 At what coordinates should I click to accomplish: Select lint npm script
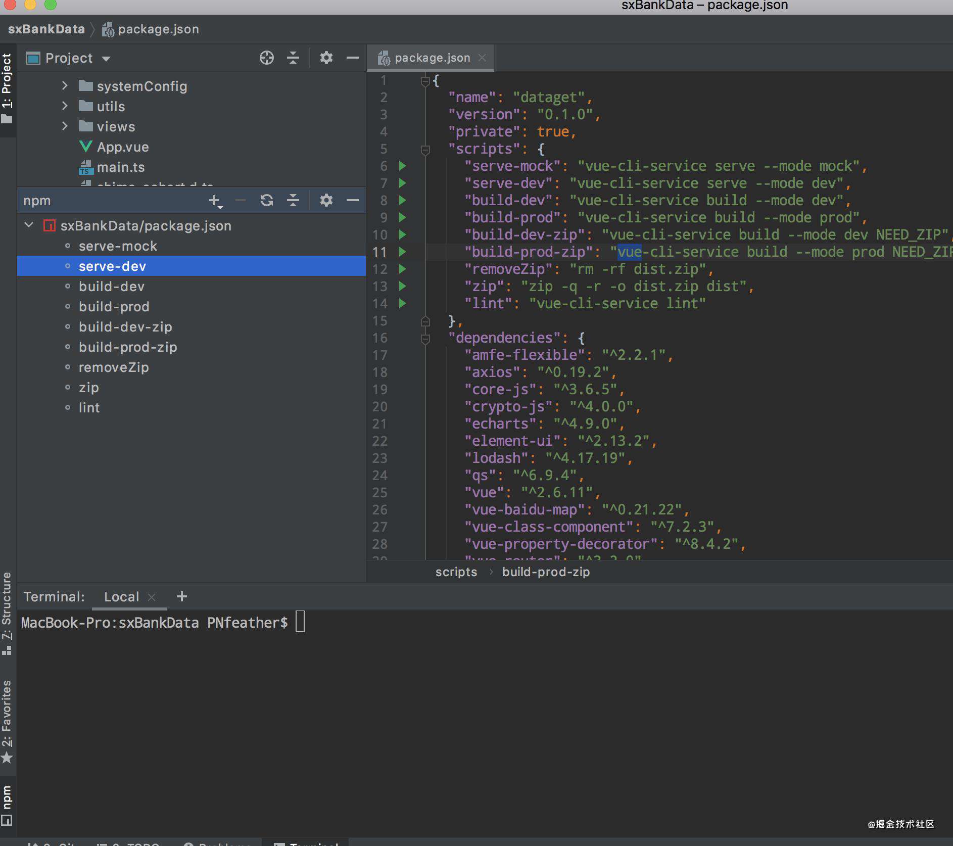click(89, 408)
